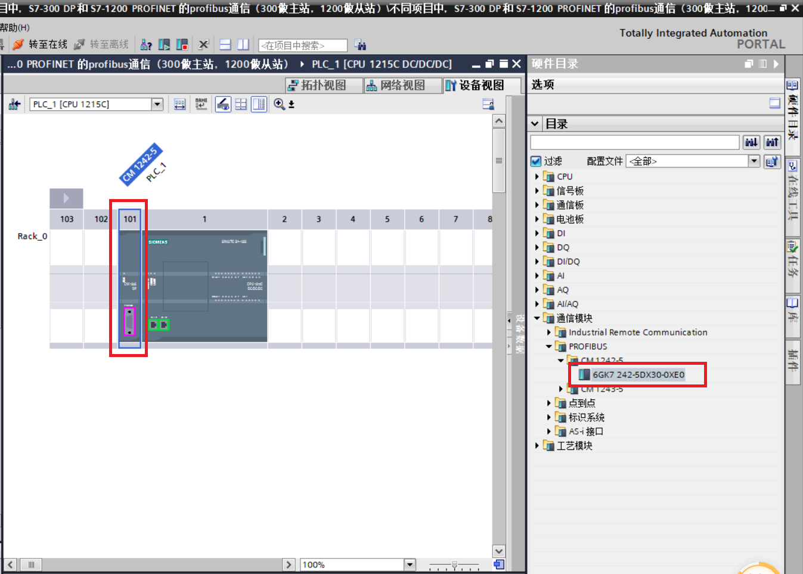Select the CPU 1215C module in slot 1

tap(204, 286)
